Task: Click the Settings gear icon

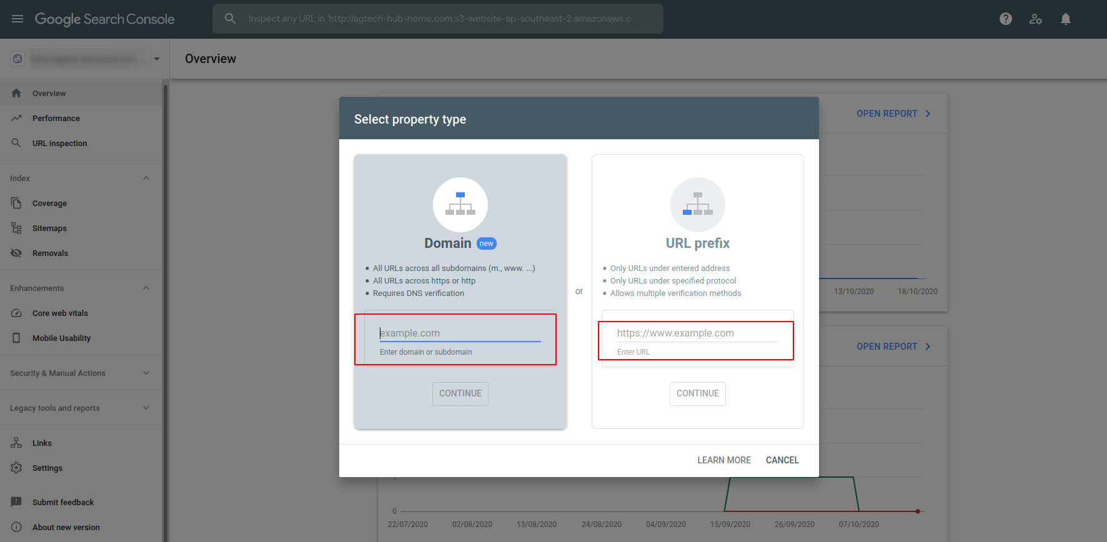Action: (x=16, y=468)
